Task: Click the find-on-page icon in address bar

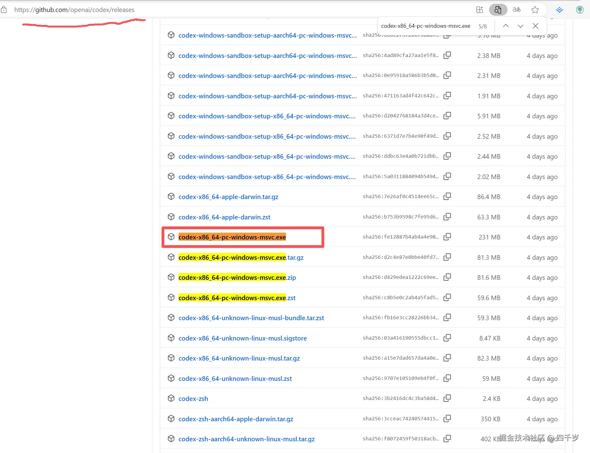Action: 498,10
